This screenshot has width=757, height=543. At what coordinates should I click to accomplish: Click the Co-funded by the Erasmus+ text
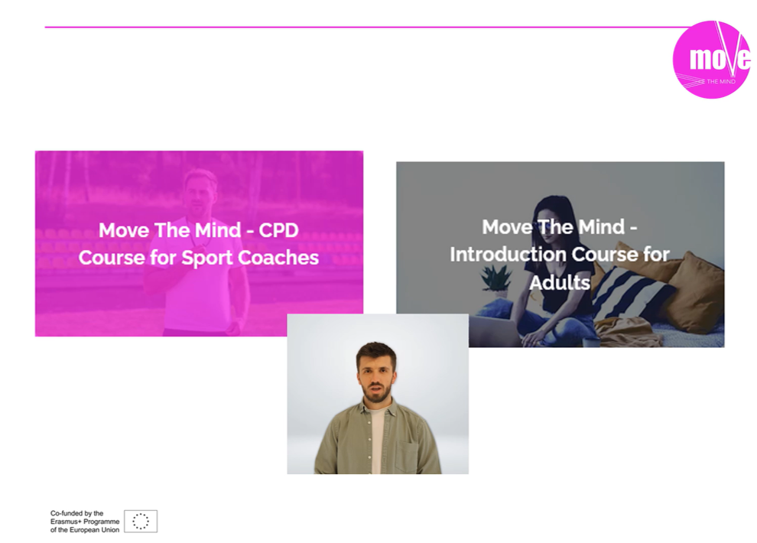coord(85,521)
